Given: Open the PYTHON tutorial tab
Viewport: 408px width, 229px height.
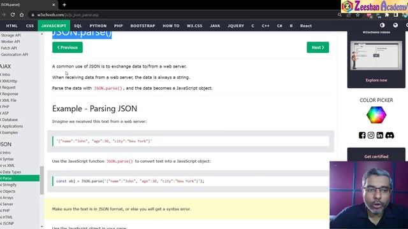Looking at the screenshot, I should (x=98, y=25).
